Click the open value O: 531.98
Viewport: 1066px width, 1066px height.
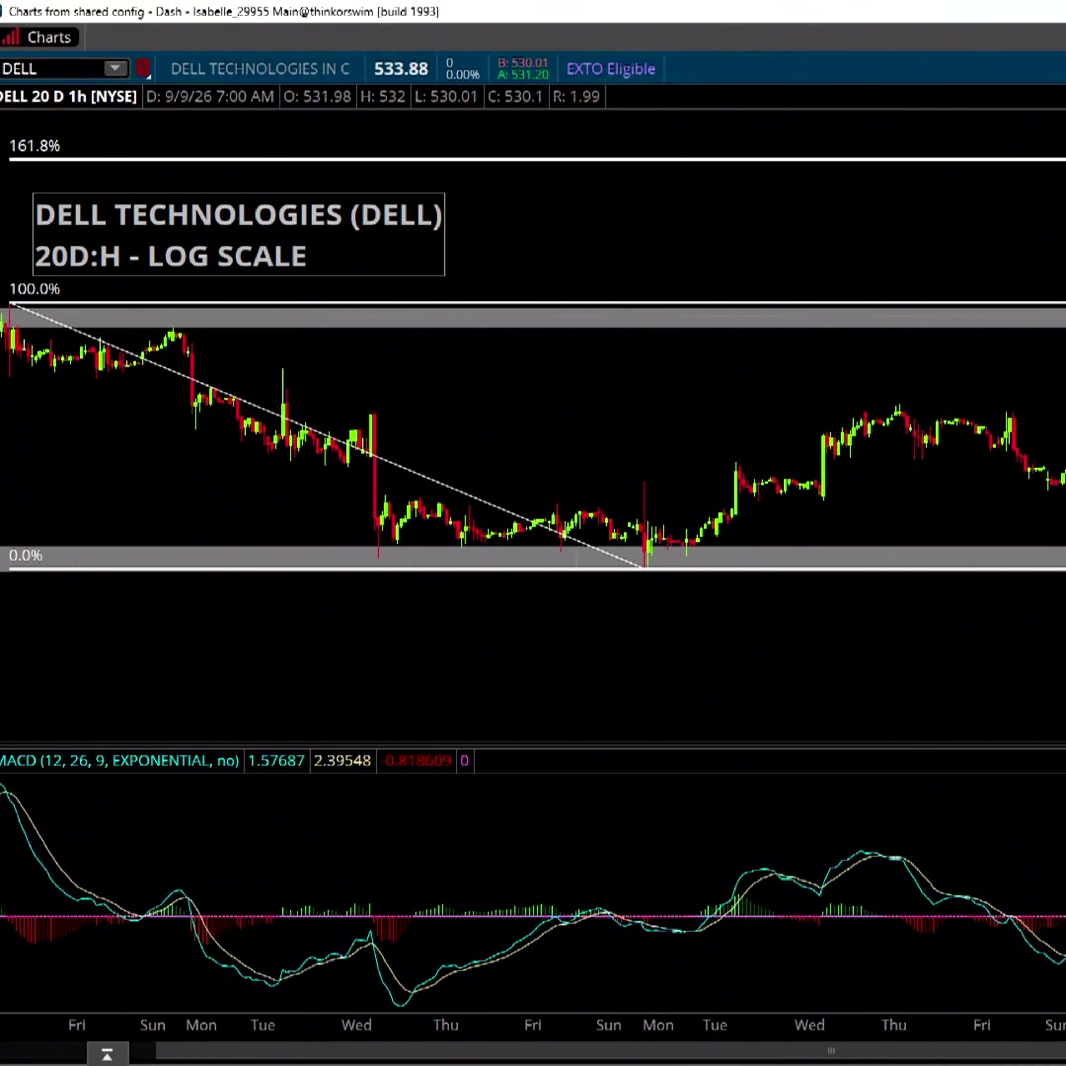click(x=317, y=97)
